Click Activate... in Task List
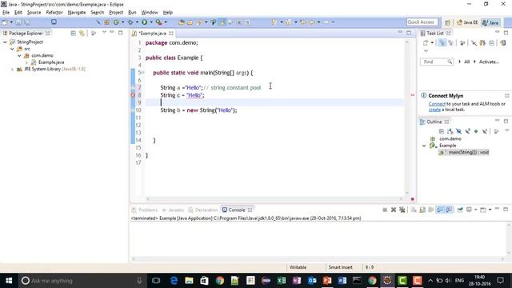Viewport: 512px width, 288px height. coord(489,62)
